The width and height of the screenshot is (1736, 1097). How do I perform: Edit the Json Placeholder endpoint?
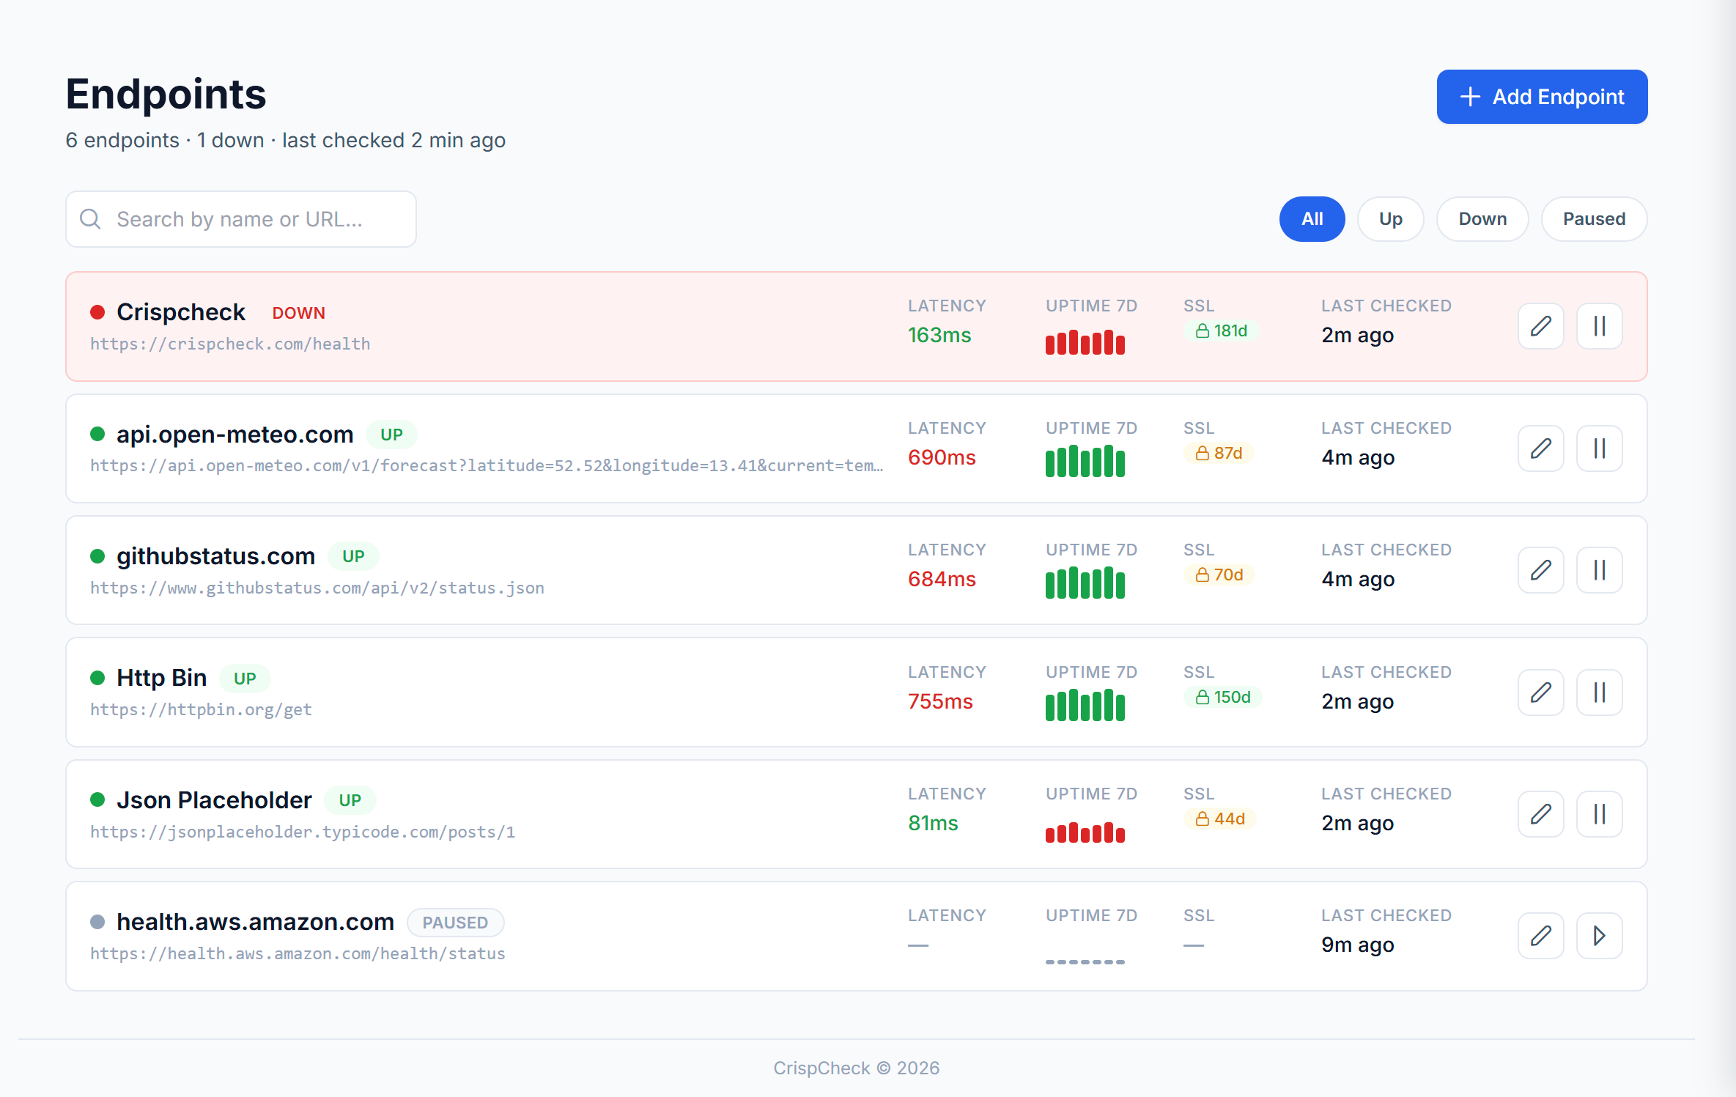(x=1540, y=814)
